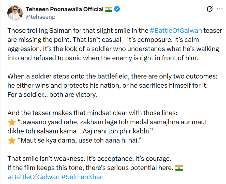Click India flag emoji beside the display name
Viewport: 226px width, 184px height.
[x=108, y=9]
